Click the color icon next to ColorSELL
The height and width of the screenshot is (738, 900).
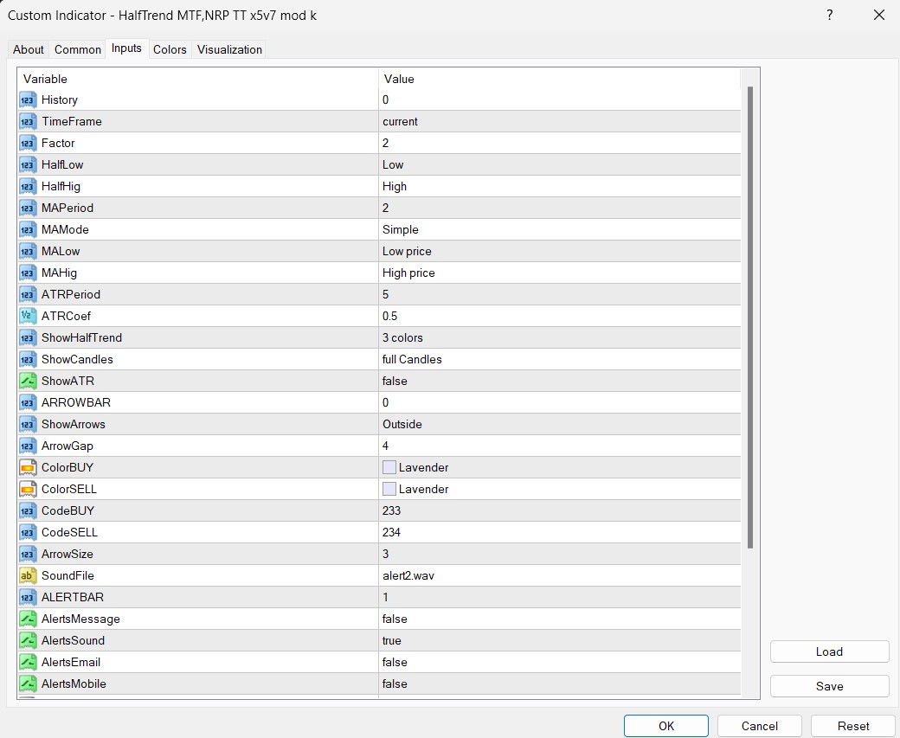28,489
